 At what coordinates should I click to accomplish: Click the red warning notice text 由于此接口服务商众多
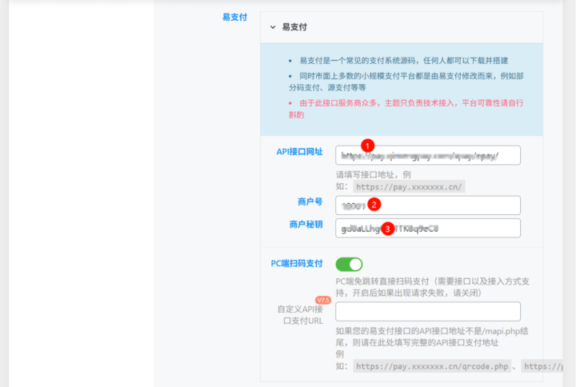tap(406, 109)
